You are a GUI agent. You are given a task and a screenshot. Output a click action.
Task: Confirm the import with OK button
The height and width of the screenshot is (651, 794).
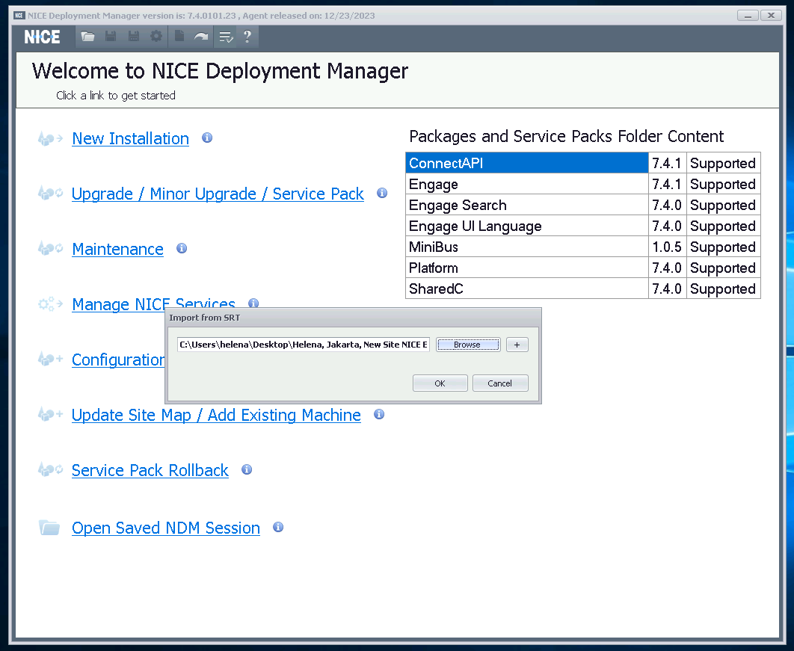click(x=440, y=383)
